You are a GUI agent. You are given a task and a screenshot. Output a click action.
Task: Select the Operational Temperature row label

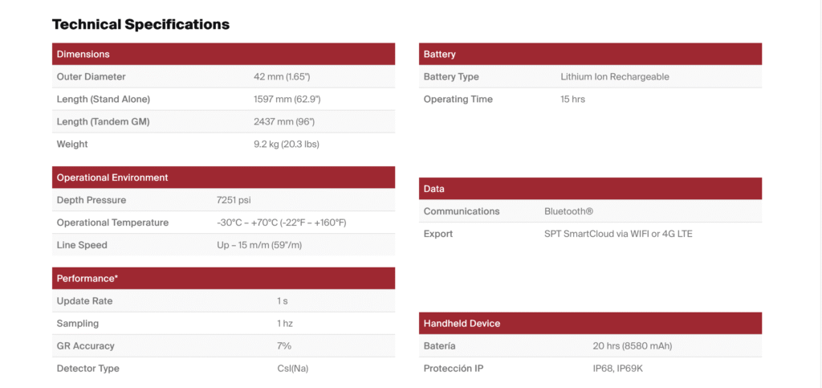tap(112, 223)
